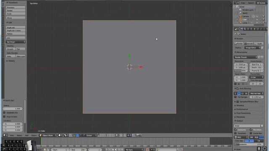Click the Translate button

tap(16, 8)
